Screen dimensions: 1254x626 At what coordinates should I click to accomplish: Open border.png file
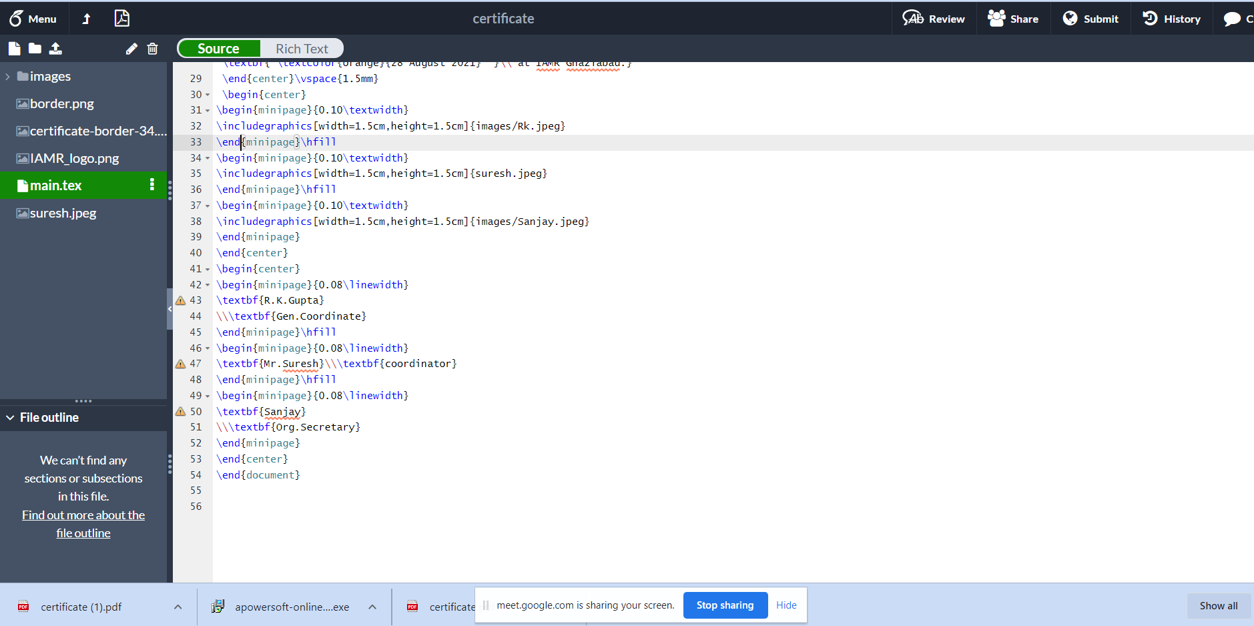coord(61,103)
